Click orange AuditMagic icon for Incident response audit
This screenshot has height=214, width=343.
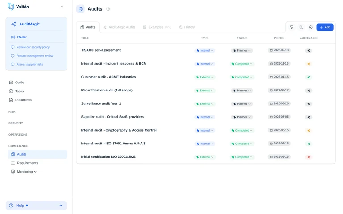tap(309, 64)
